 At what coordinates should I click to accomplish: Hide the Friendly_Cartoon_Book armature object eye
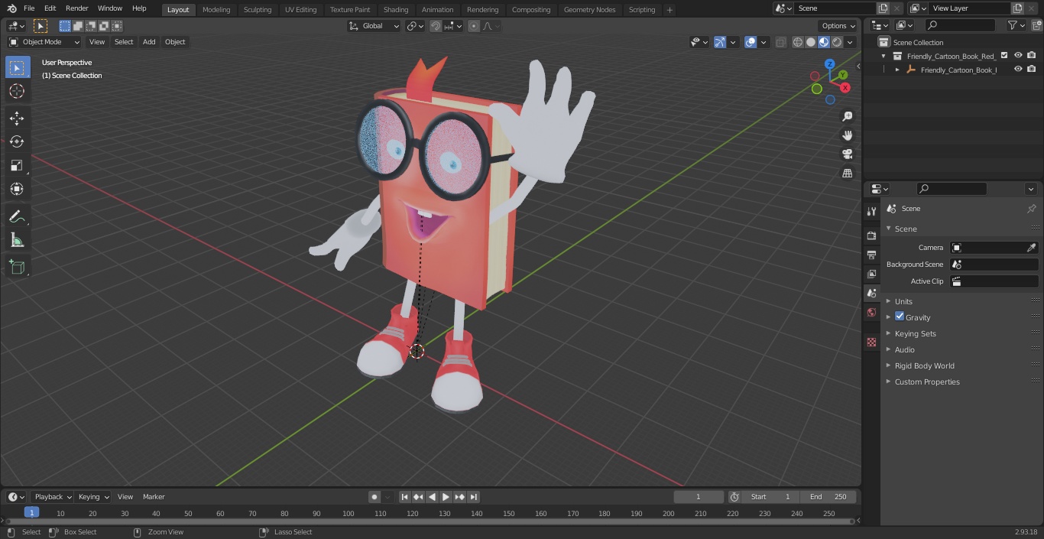(1018, 69)
